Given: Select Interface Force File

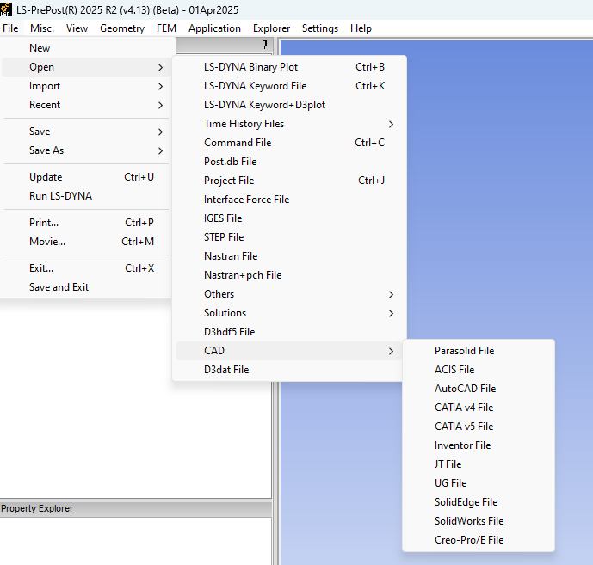Looking at the screenshot, I should [x=289, y=200].
